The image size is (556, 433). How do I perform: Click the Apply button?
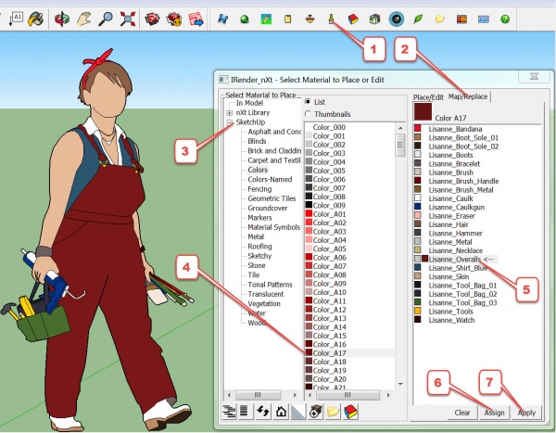pos(525,412)
